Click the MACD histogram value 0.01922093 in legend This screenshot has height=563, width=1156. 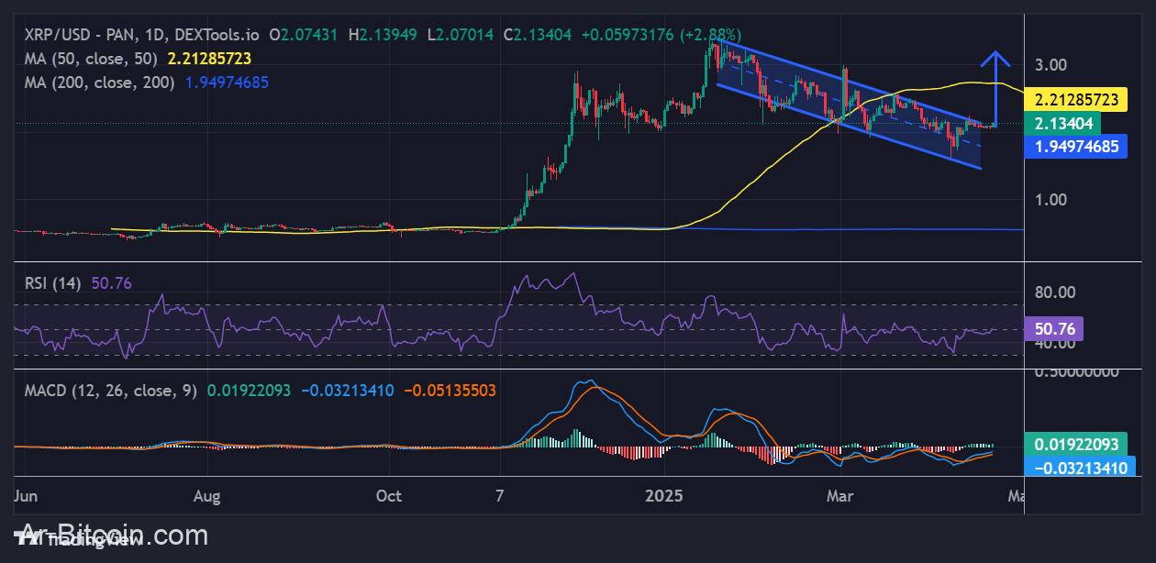click(249, 391)
